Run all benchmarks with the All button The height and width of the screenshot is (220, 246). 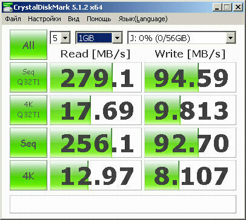(28, 45)
